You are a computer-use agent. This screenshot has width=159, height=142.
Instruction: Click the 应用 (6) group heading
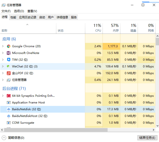click(x=9, y=39)
